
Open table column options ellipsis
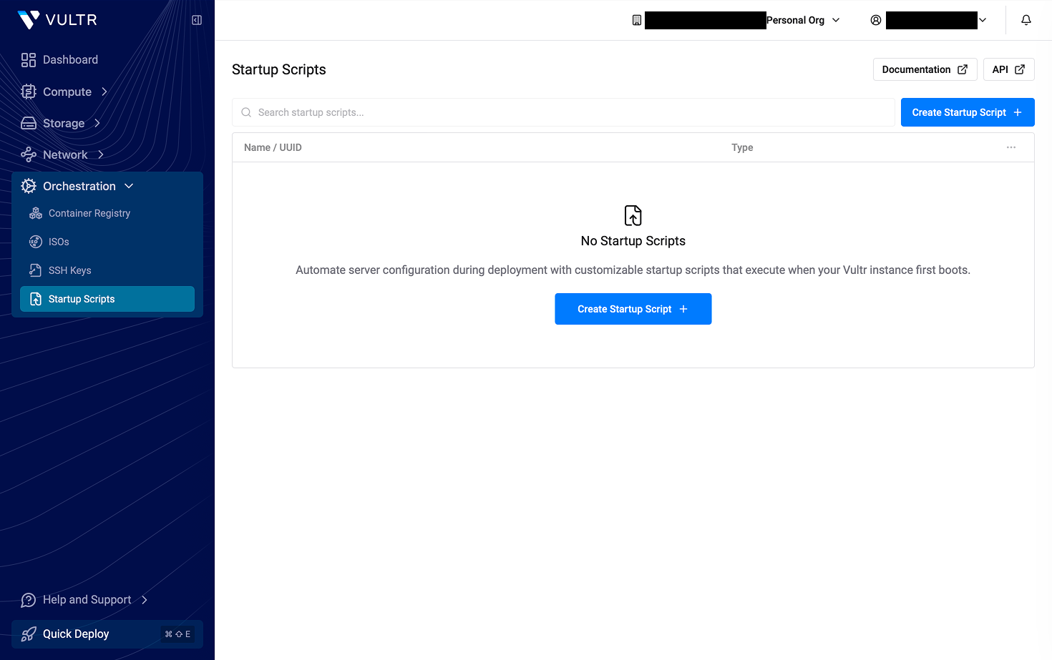pos(1011,147)
